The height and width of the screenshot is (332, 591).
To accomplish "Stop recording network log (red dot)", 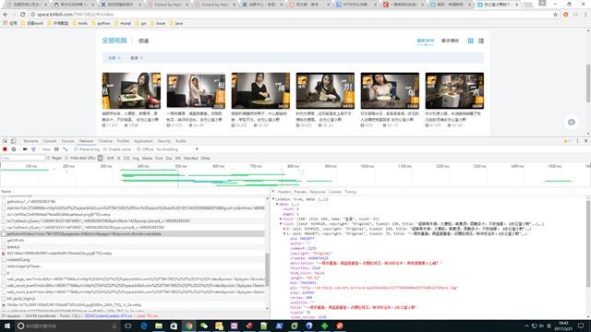I will [5, 149].
